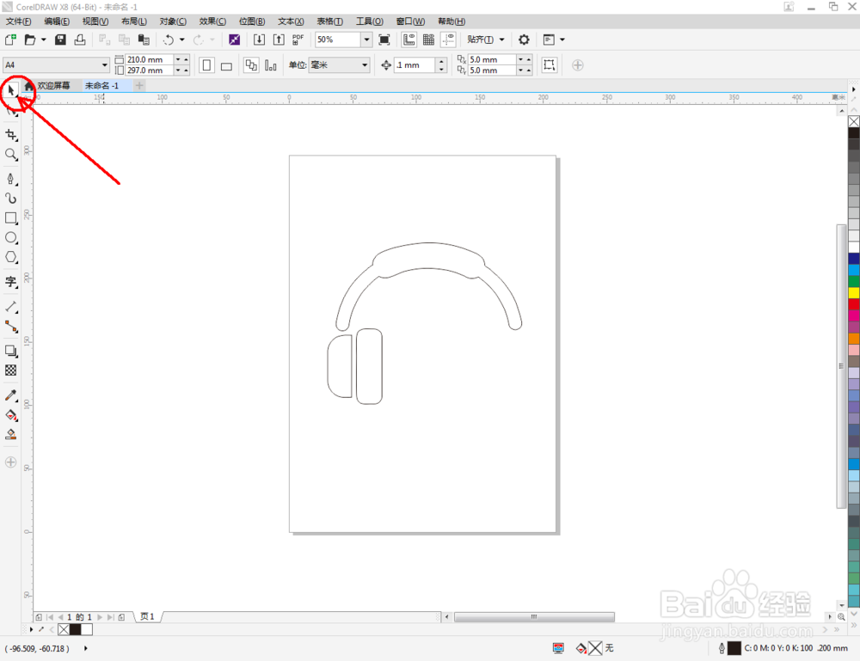
Task: Expand the Undo history dropdown arrow
Action: tap(182, 40)
